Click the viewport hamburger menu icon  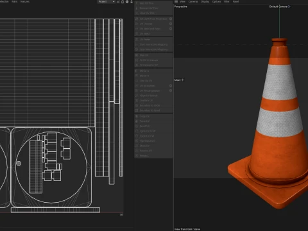176,1
